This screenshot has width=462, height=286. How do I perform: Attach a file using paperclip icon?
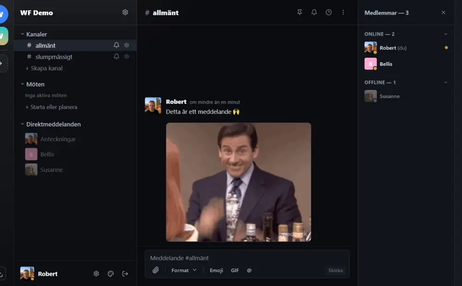pos(156,270)
